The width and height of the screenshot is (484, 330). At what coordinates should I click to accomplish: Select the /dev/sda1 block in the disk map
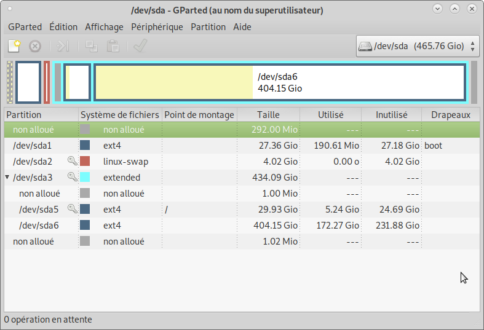click(x=28, y=82)
